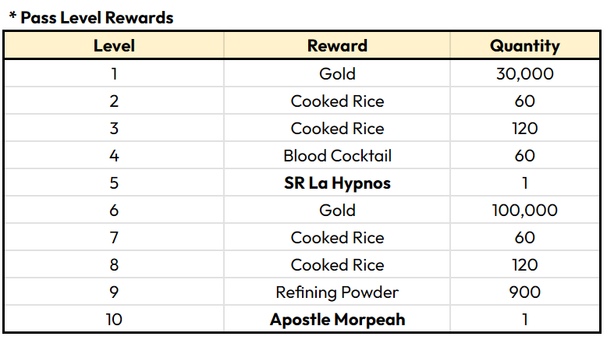The image size is (607, 340).
Task: Click the 100,000 quantity cell
Action: (x=524, y=211)
